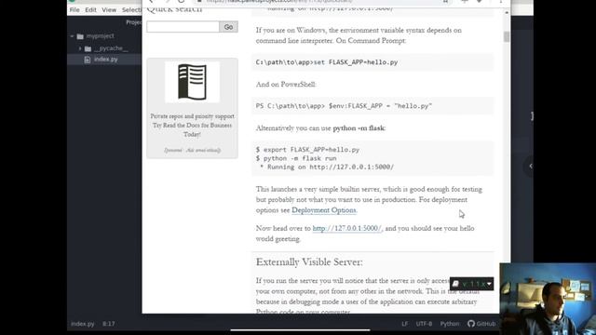Expand the __pycache__ folder
Image resolution: width=596 pixels, height=335 pixels.
[x=80, y=48]
